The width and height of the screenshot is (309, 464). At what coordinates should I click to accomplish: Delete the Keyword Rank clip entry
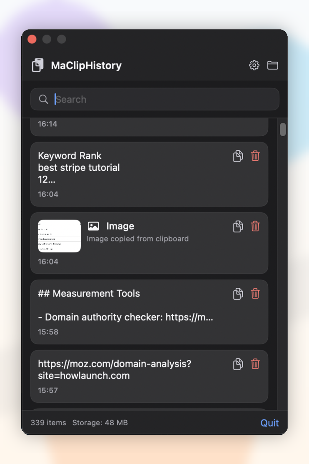point(255,156)
